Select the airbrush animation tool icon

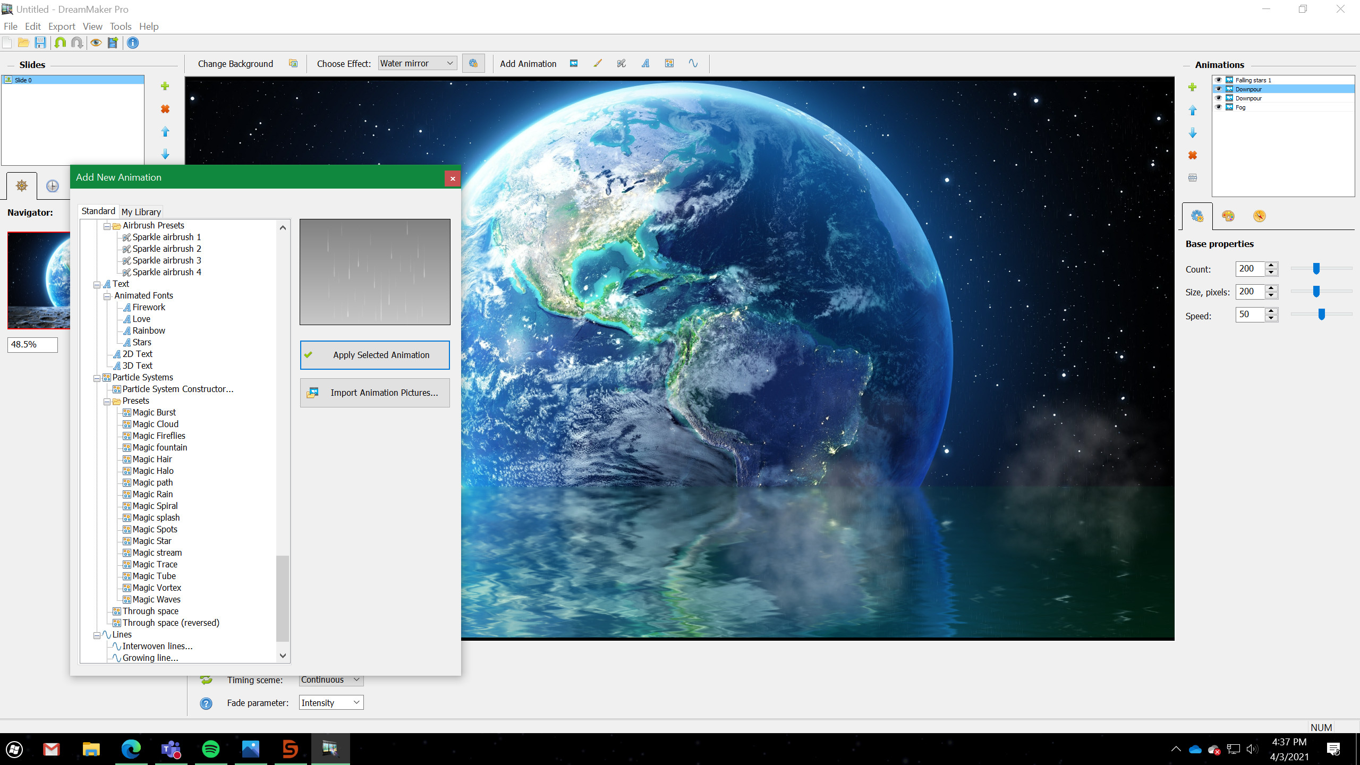point(620,63)
